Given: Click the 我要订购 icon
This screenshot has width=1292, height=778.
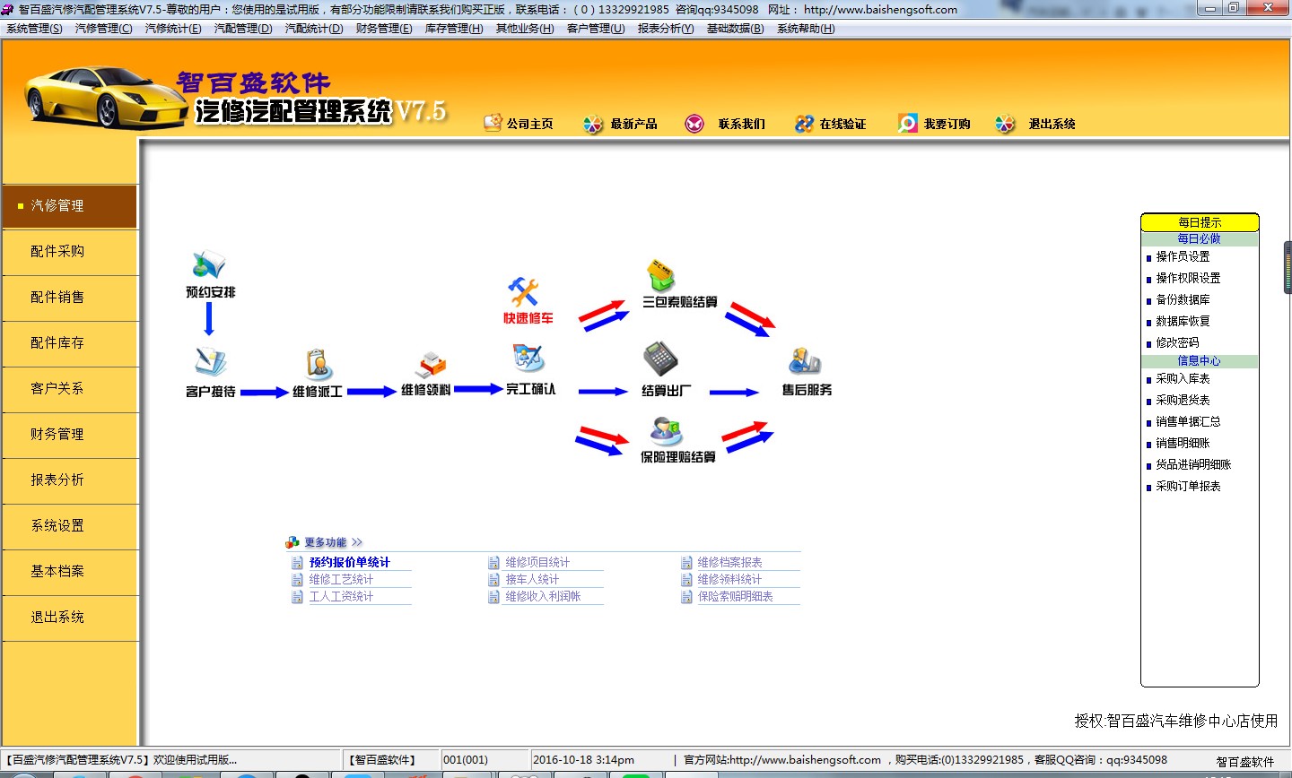Looking at the screenshot, I should (908, 124).
